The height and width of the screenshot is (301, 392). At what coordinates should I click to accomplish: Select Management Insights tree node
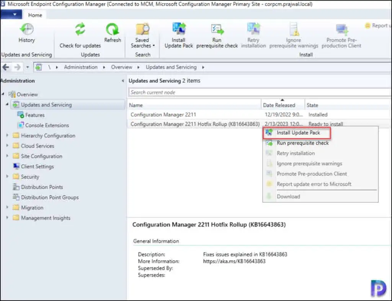click(46, 218)
